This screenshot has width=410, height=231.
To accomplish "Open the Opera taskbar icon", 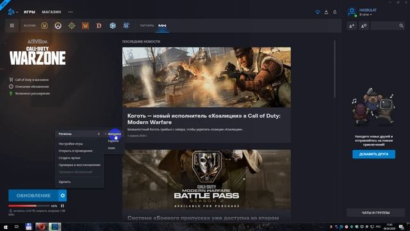I will (41, 227).
